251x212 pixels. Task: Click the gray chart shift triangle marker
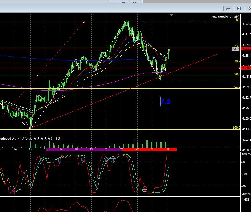point(172,15)
